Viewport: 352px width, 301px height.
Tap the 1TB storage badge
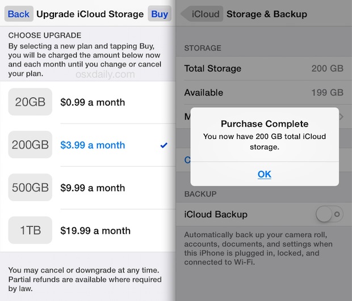point(30,231)
